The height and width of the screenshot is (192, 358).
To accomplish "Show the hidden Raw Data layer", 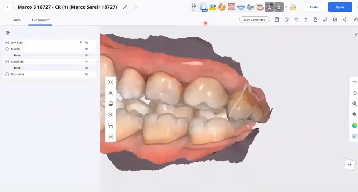I will pyautogui.click(x=87, y=42).
